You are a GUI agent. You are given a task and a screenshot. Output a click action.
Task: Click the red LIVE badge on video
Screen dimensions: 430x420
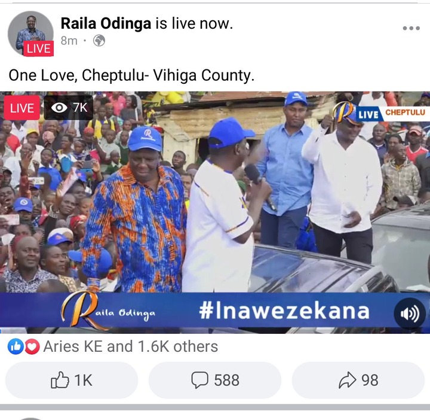[x=21, y=108]
